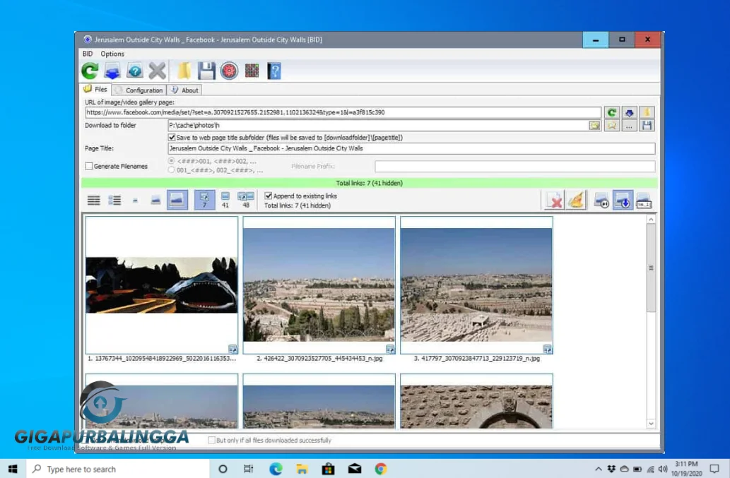Click the vertical scrollbar thumb of thumbnails
Screen dimensions: 730x478
pos(651,268)
